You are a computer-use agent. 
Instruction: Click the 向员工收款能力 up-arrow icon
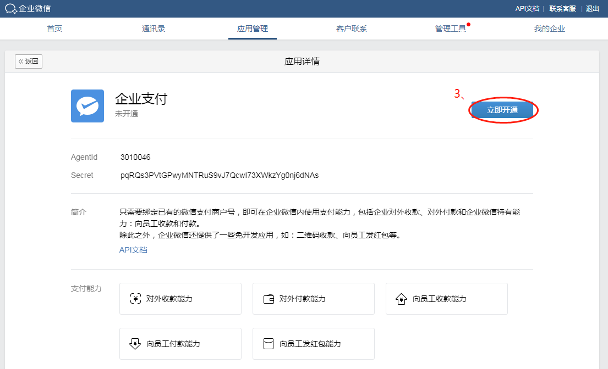coord(401,299)
